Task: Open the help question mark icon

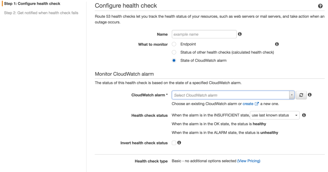Action: click(320, 6)
